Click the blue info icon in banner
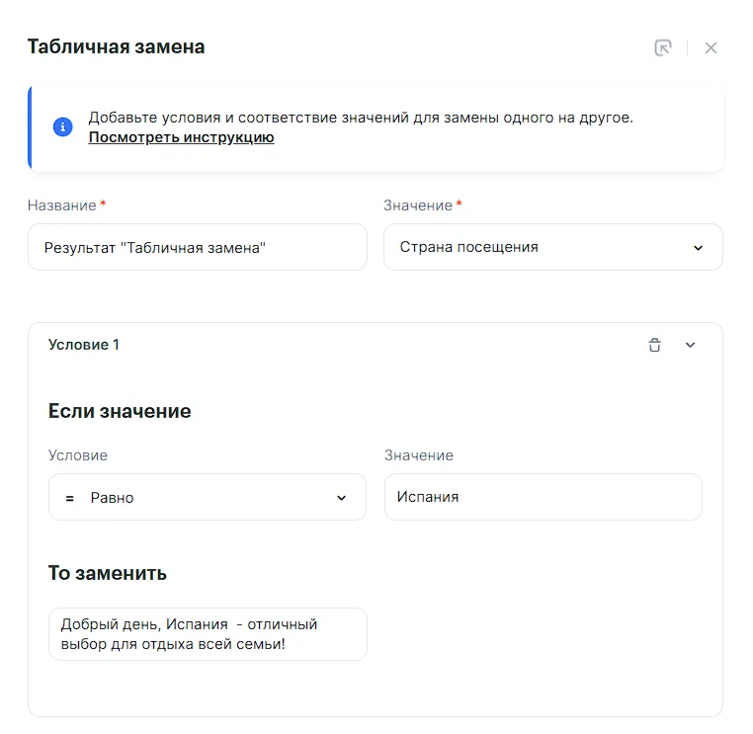Image resolution: width=753 pixels, height=734 pixels. point(62,127)
